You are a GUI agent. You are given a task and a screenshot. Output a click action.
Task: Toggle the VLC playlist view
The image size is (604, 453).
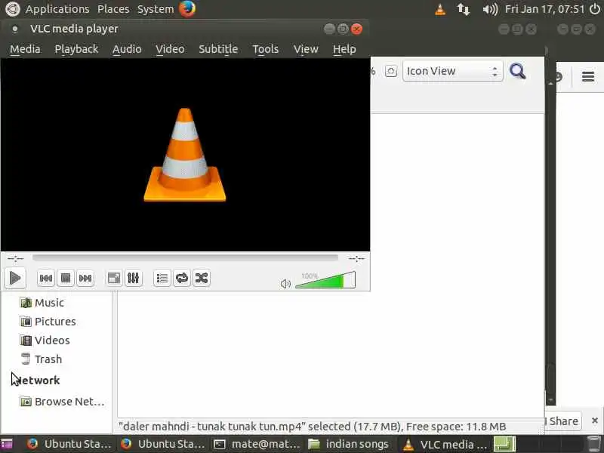[162, 278]
